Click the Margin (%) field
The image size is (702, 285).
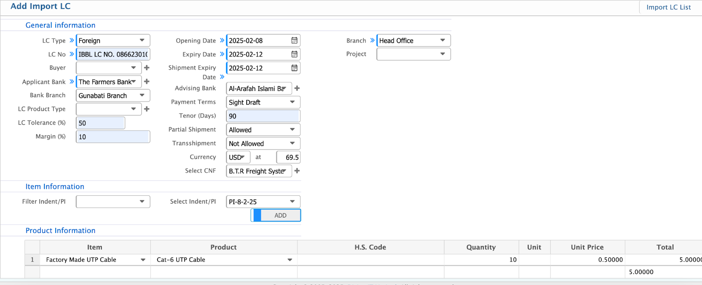coord(113,137)
